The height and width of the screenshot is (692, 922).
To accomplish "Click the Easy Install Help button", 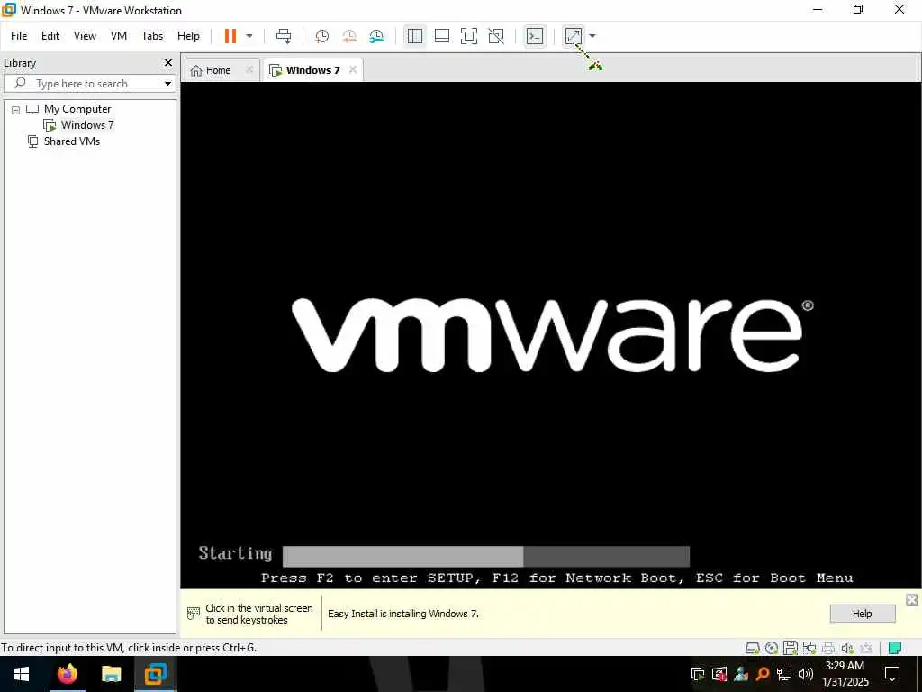I will [x=863, y=614].
